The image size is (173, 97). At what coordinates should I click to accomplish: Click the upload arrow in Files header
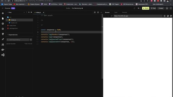click(x=26, y=12)
